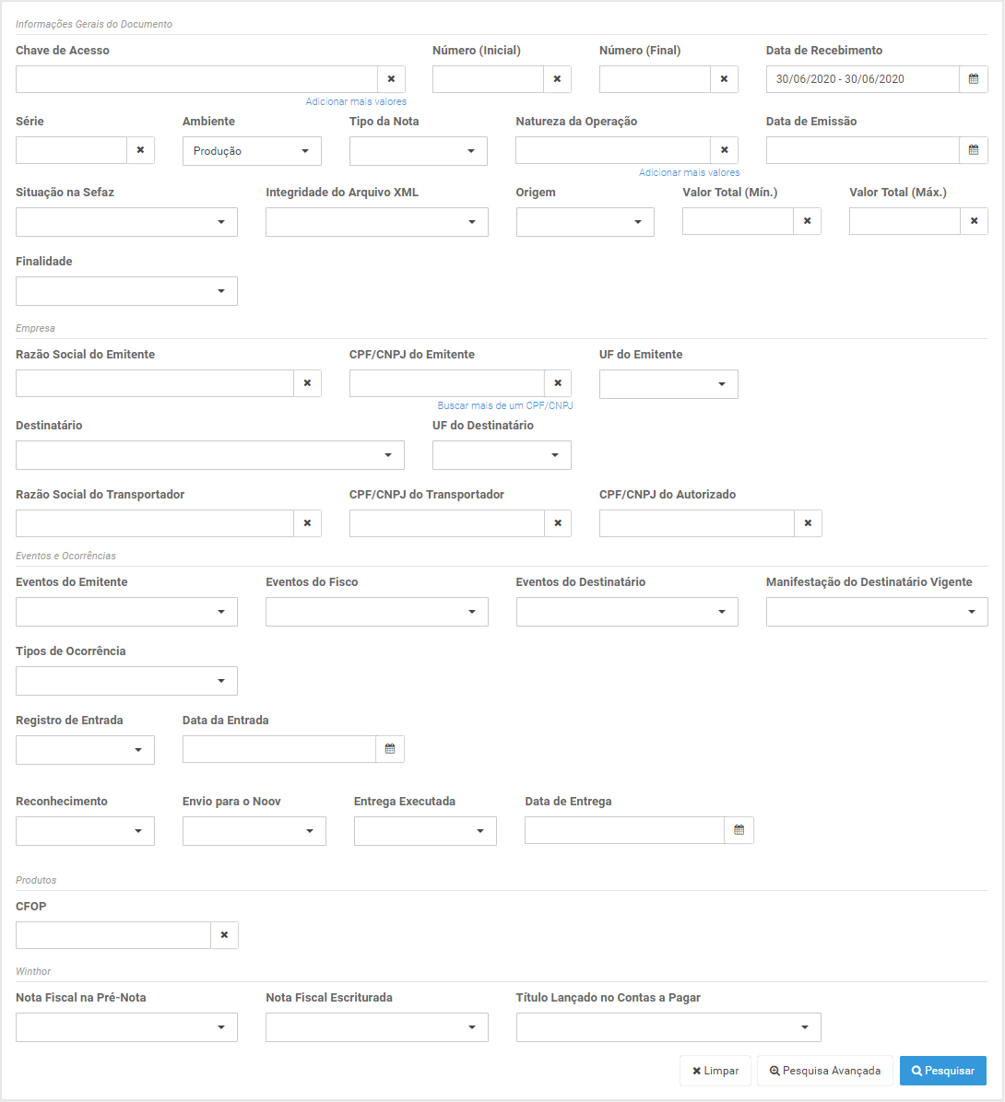Open the Destinatário dropdown

click(210, 455)
